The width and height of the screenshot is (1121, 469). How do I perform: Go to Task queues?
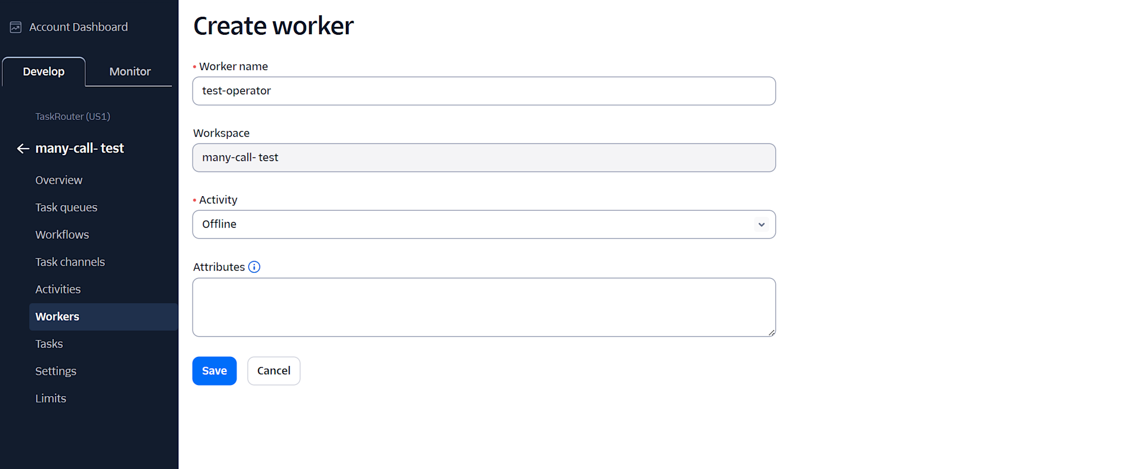point(66,207)
